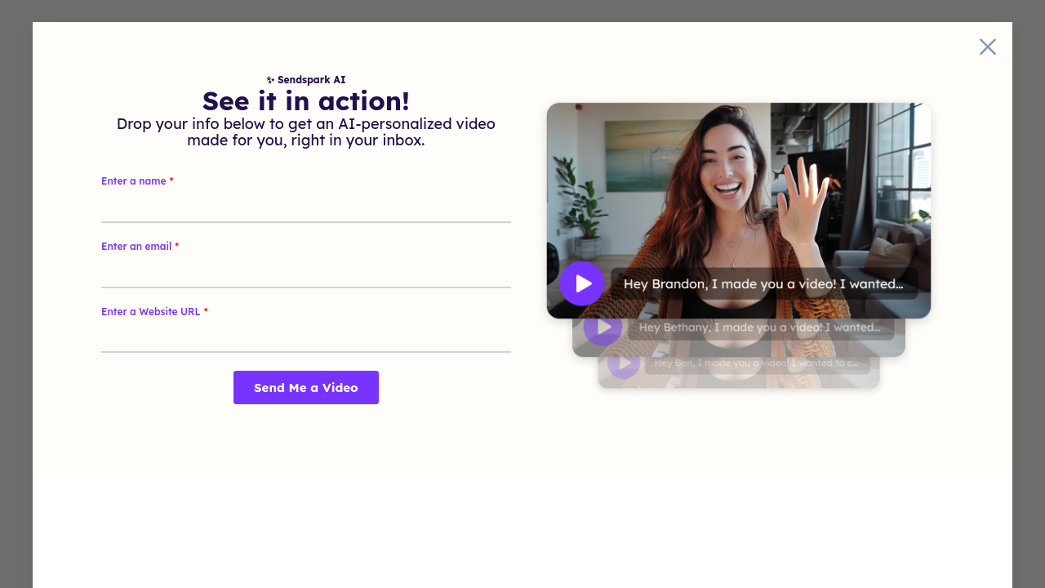This screenshot has width=1045, height=588.
Task: Click the Sendspark AI brand text
Action: tap(311, 80)
